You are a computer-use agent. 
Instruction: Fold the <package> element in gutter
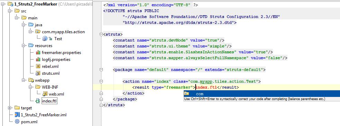click(x=101, y=70)
